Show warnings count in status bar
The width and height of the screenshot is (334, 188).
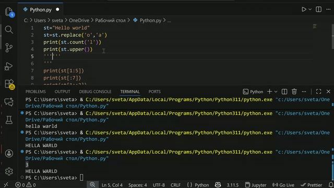(31, 185)
